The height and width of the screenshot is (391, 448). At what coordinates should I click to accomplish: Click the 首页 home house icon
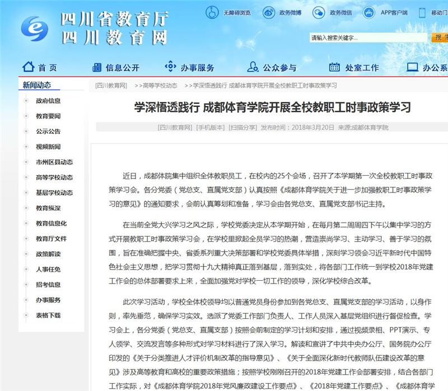tap(29, 67)
